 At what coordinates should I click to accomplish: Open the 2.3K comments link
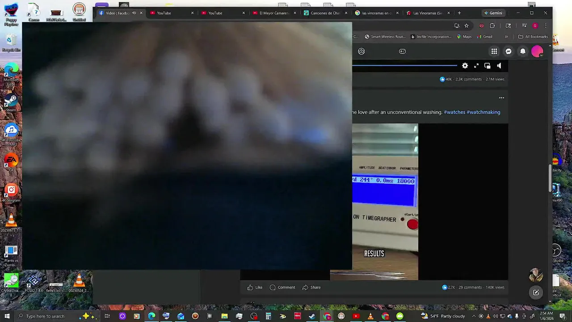click(x=468, y=79)
